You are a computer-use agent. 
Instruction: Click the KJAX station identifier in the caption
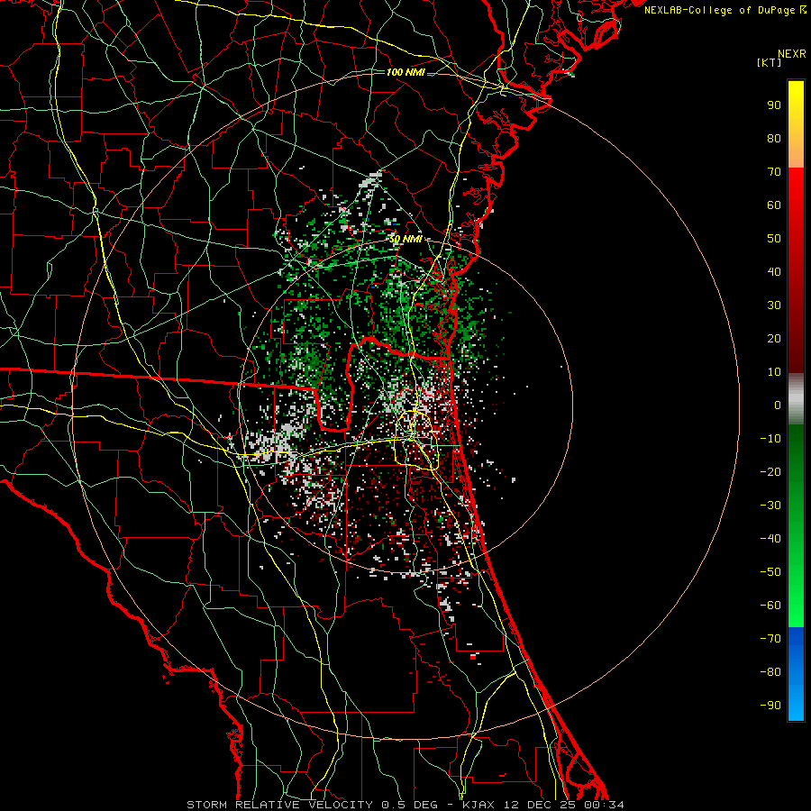(478, 805)
